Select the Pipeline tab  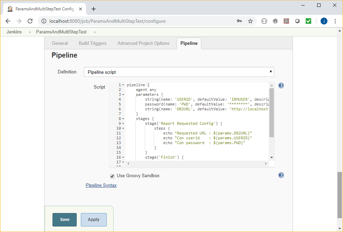click(189, 43)
